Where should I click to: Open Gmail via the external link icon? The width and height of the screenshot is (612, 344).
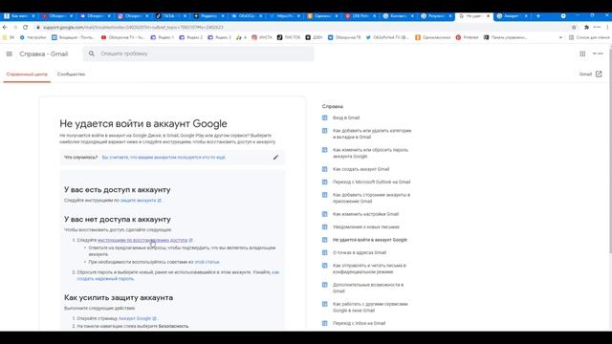tap(599, 75)
